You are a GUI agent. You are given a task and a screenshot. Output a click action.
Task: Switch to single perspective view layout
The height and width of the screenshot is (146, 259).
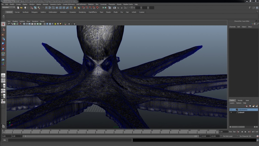point(3,76)
